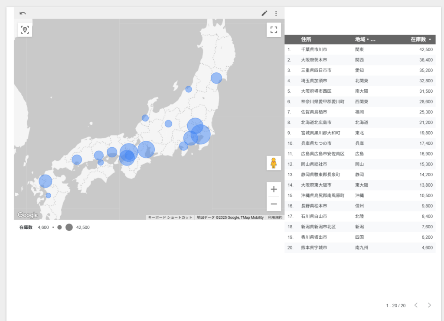Toggle the map fullscreen view
The image size is (444, 321).
274,30
